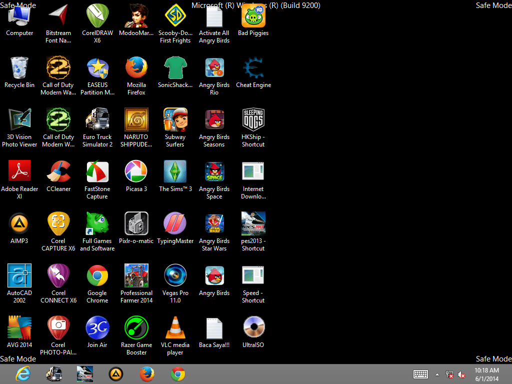Select Razer Game Booster icon
512x384 pixels.
coord(136,327)
